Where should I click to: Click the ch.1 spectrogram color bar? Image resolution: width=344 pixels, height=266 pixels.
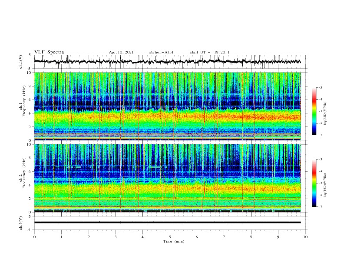click(314, 111)
